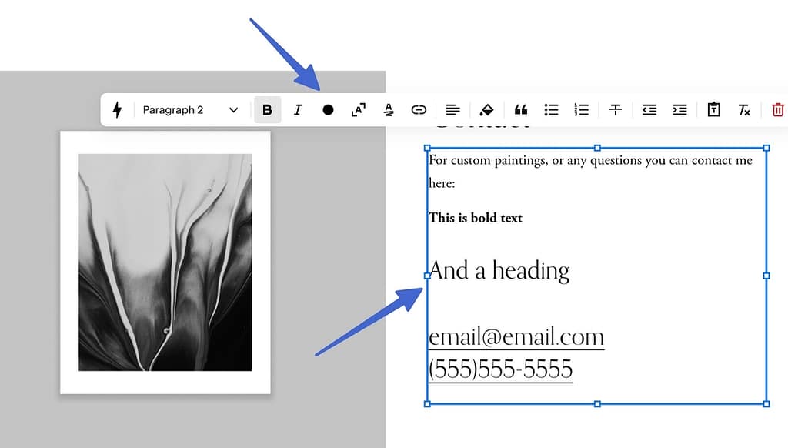Click the text highlight color icon
788x448 pixels.
[x=486, y=109]
